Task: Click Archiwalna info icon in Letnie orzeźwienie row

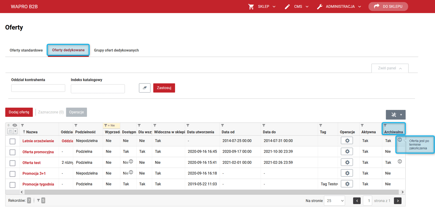Action: point(400,140)
